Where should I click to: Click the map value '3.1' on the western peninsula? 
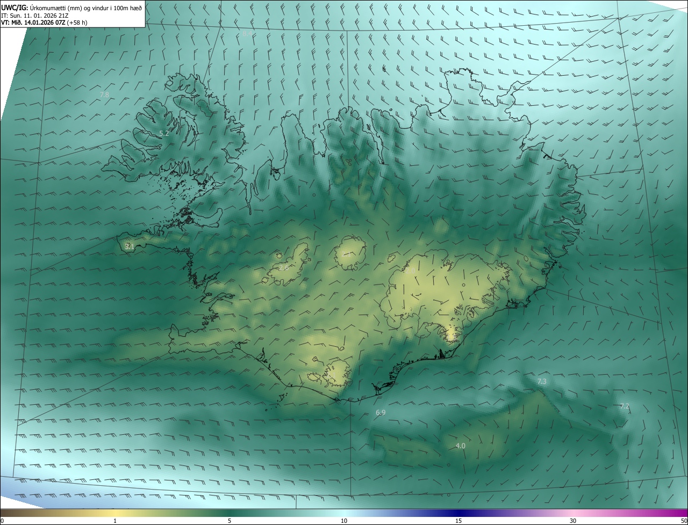(129, 246)
